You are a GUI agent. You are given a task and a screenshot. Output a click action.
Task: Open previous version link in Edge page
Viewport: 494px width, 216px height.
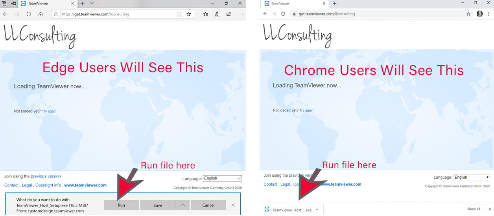pyautogui.click(x=46, y=176)
